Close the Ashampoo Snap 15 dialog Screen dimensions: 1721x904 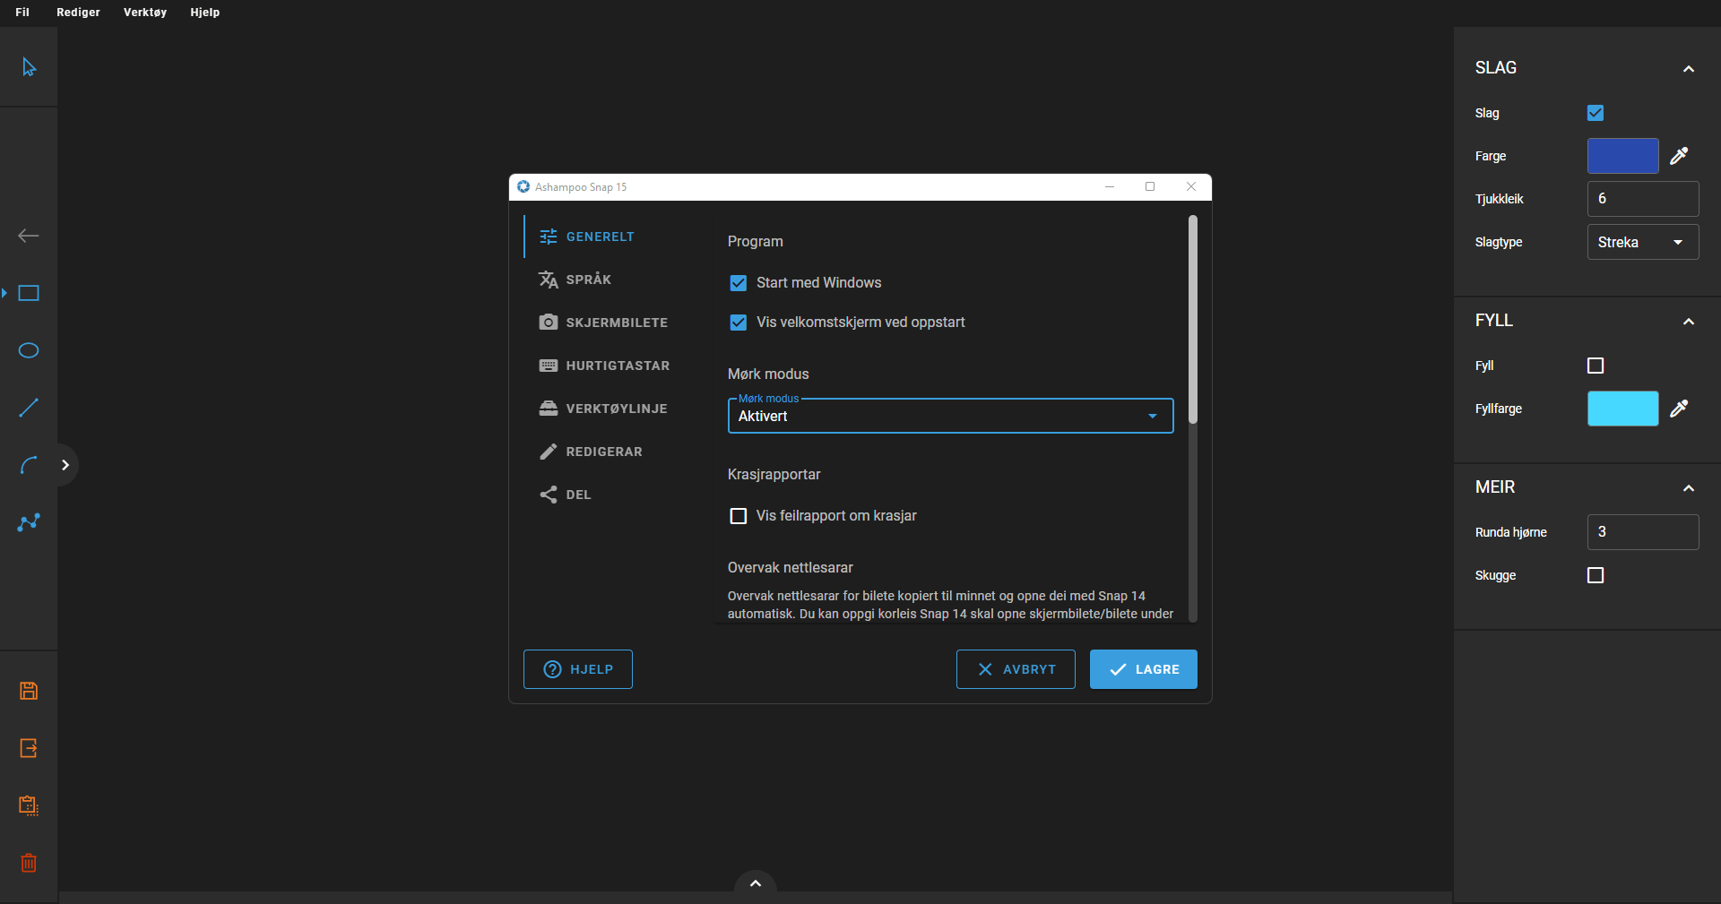click(1191, 186)
